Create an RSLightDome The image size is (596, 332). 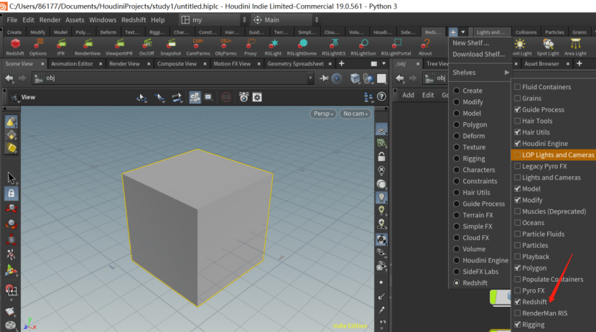(x=302, y=47)
